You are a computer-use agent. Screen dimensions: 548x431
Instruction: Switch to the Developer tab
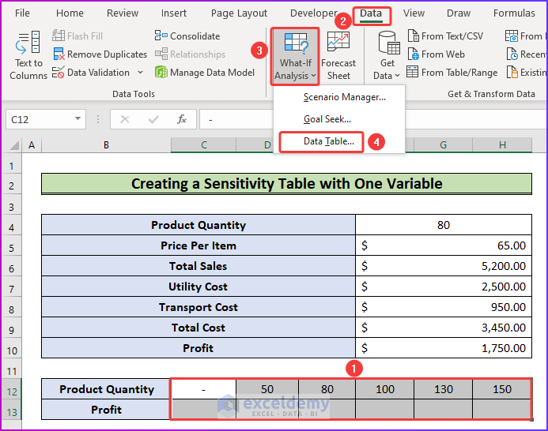pyautogui.click(x=313, y=13)
